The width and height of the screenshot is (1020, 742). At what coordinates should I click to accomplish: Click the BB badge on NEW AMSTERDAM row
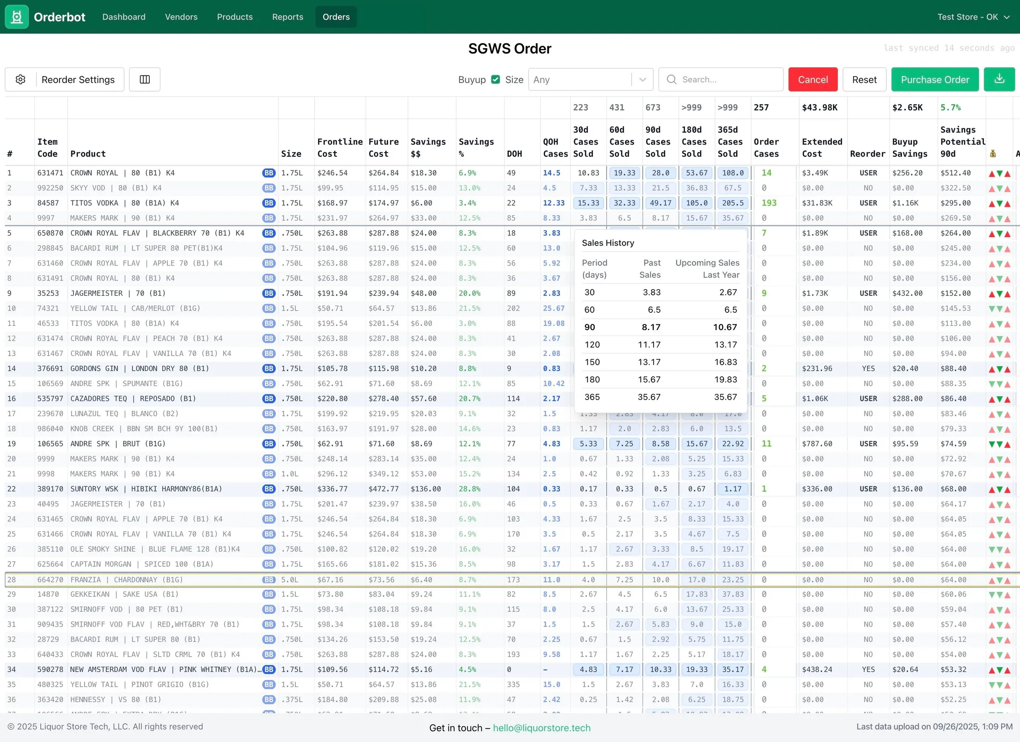[268, 670]
